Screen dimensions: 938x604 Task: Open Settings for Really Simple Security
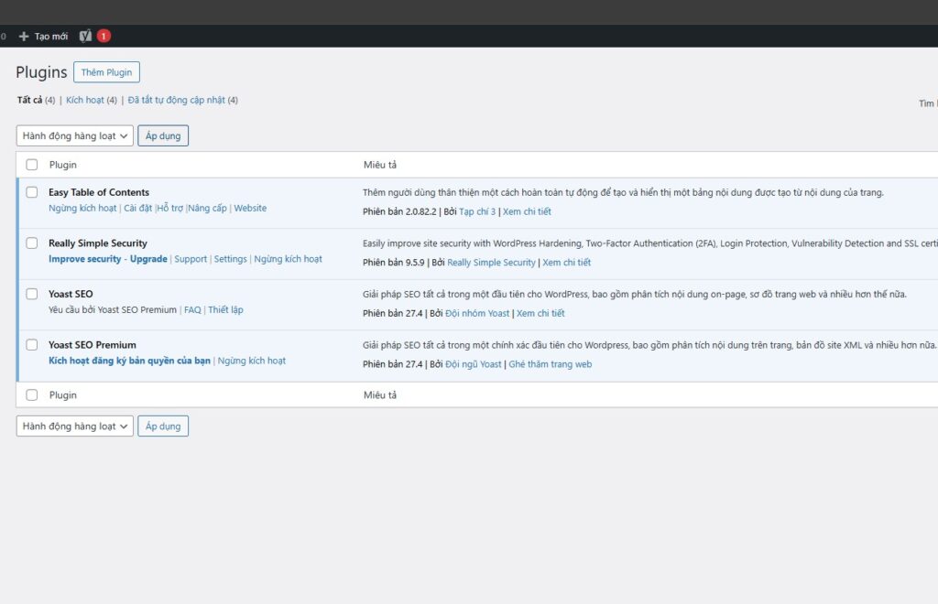tap(230, 259)
